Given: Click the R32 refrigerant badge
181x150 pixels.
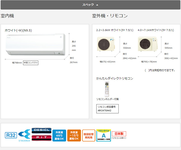Looking at the screenshot, I should pyautogui.click(x=11, y=135).
